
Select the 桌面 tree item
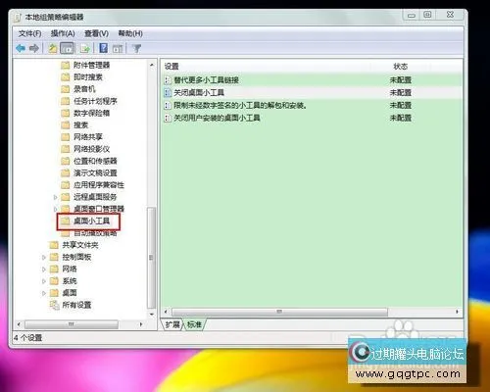click(x=63, y=293)
